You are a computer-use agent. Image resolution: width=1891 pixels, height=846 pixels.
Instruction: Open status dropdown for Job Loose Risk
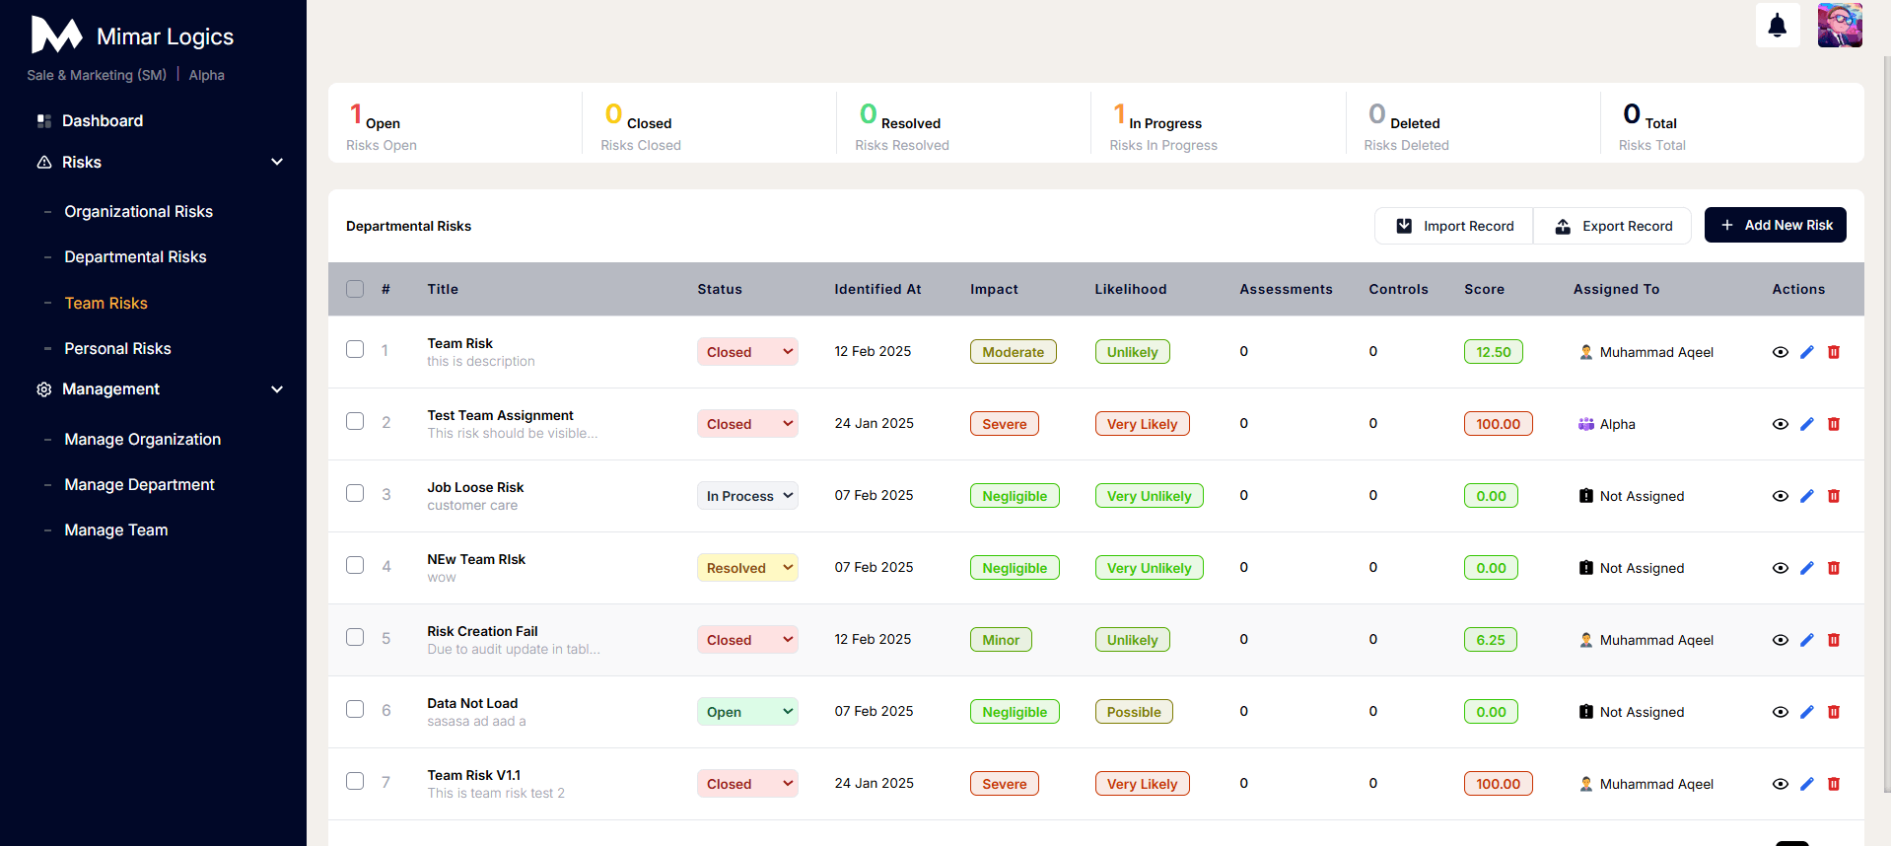[747, 496]
